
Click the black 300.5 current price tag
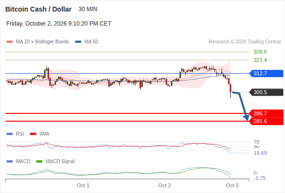pos(266,92)
